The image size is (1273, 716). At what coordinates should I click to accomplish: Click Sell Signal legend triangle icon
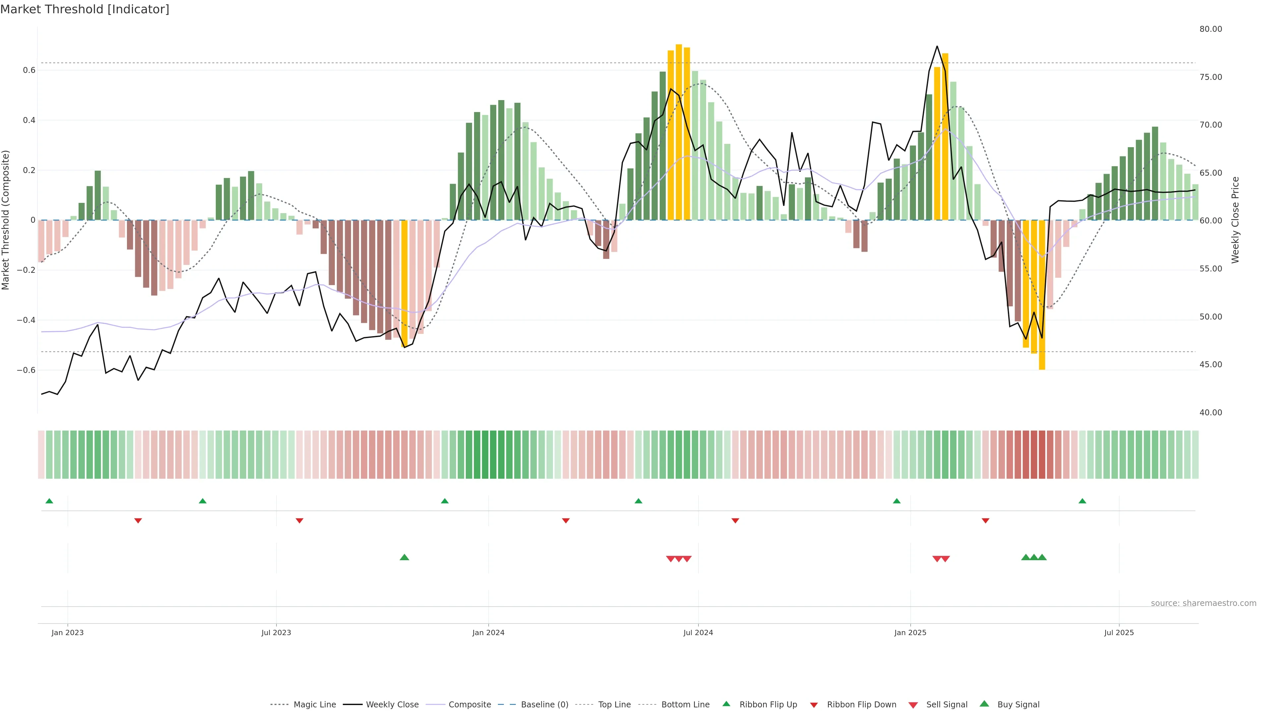pos(913,705)
